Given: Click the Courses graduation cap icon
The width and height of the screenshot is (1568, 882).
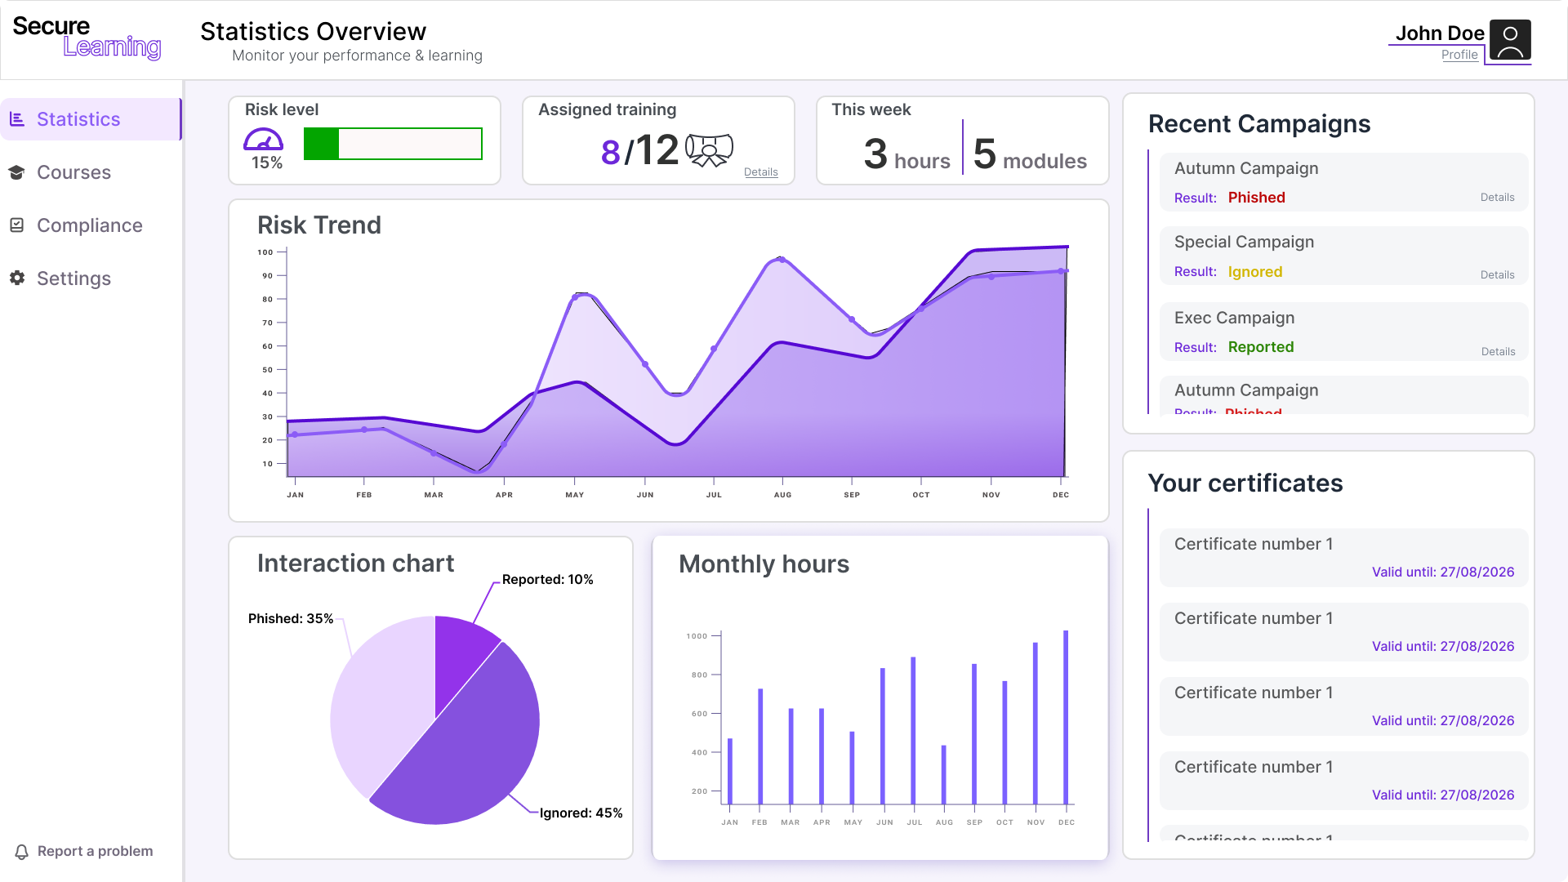Looking at the screenshot, I should coord(17,172).
